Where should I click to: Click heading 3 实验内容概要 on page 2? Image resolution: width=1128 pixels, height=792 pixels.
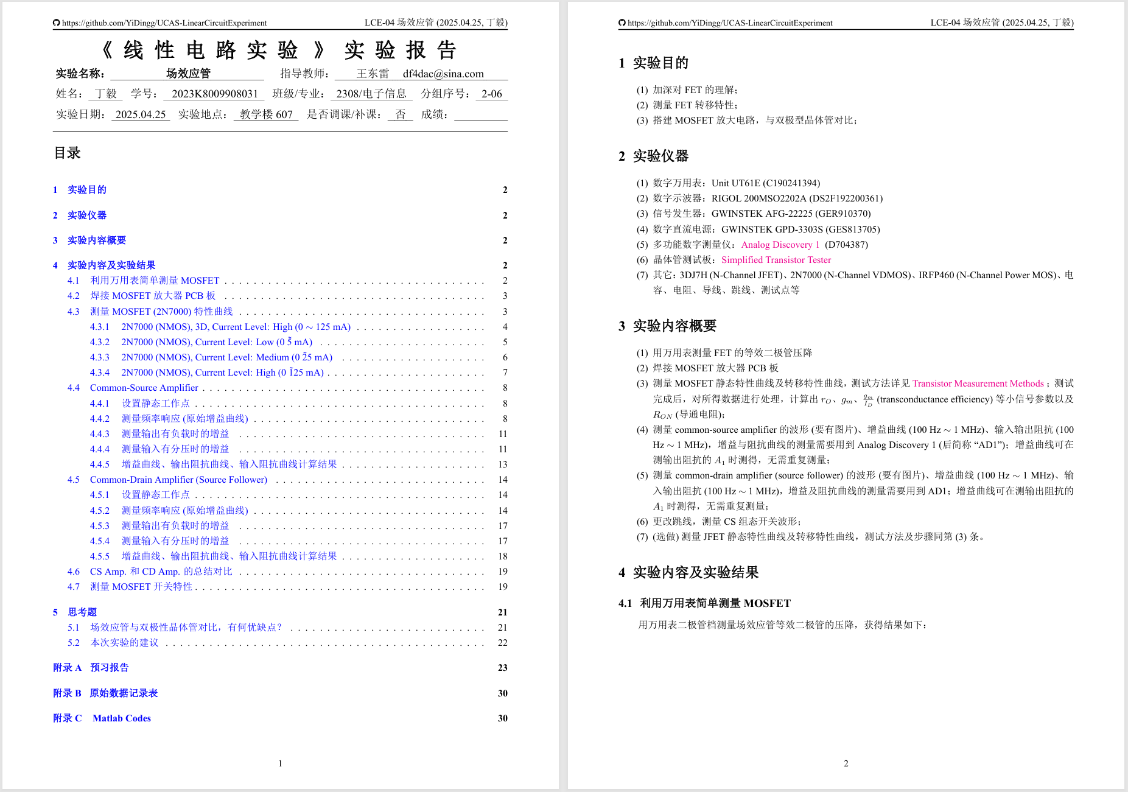point(667,326)
